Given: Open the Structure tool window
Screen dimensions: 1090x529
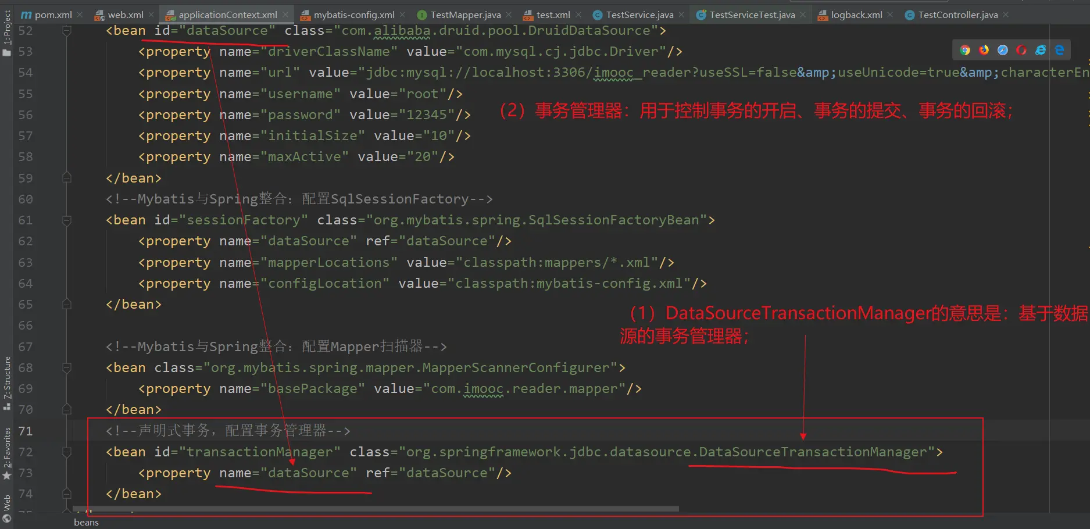Looking at the screenshot, I should (7, 383).
